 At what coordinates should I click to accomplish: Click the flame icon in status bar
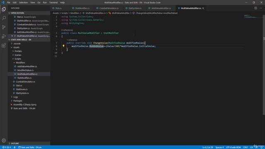click(14, 147)
